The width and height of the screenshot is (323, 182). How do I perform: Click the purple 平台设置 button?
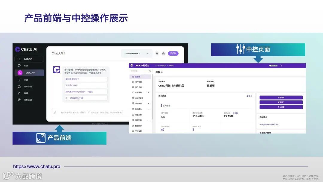point(281,107)
